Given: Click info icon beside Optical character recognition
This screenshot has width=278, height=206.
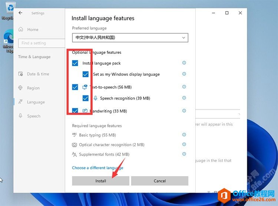Looking at the screenshot, I should click(x=184, y=144).
